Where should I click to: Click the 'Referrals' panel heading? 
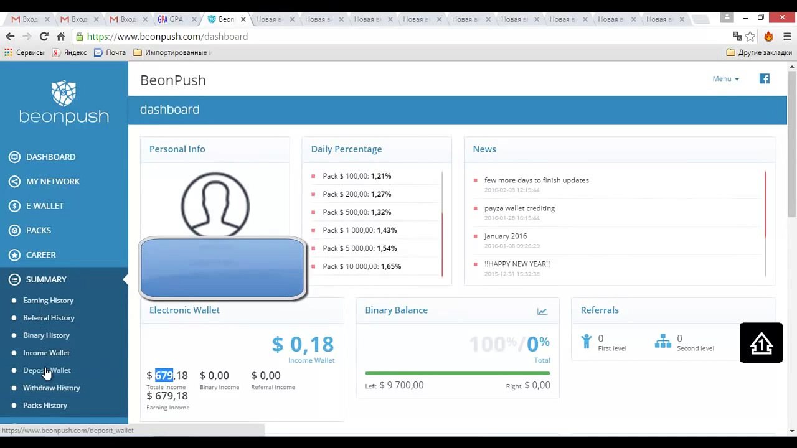pos(600,310)
